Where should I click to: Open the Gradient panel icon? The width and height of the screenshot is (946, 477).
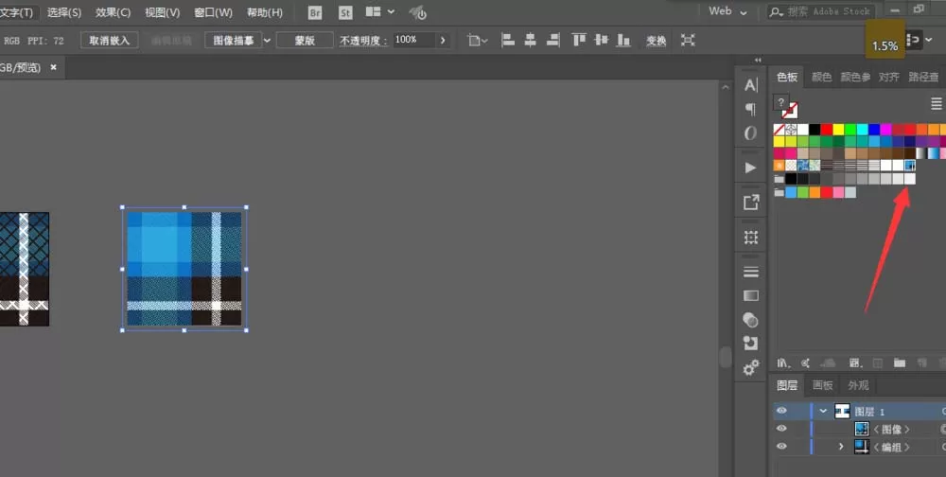tap(750, 295)
